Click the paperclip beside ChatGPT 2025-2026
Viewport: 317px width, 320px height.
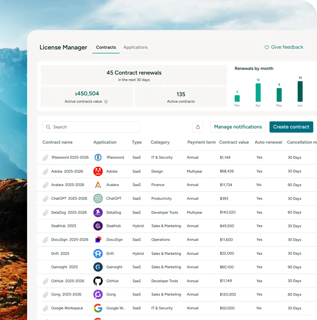(x=46, y=199)
